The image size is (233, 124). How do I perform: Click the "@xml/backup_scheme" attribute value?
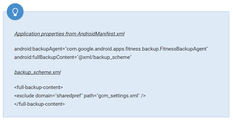pos(104,57)
